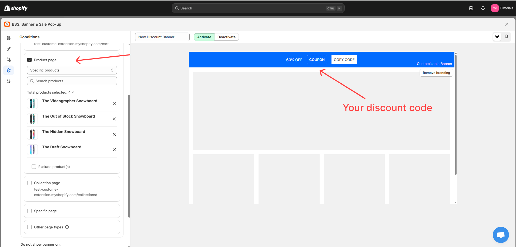Collapse the Total products selected list
Image resolution: width=516 pixels, height=247 pixels.
click(x=73, y=92)
